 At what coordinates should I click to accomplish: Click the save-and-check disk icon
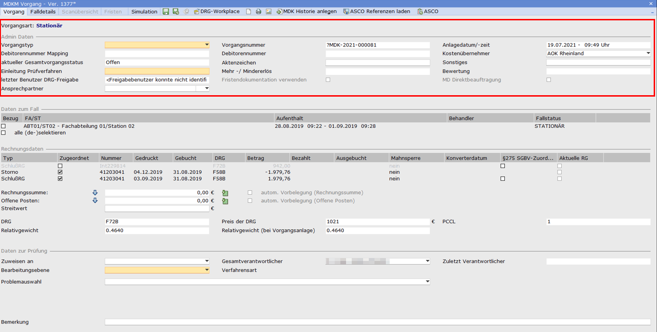tap(176, 11)
